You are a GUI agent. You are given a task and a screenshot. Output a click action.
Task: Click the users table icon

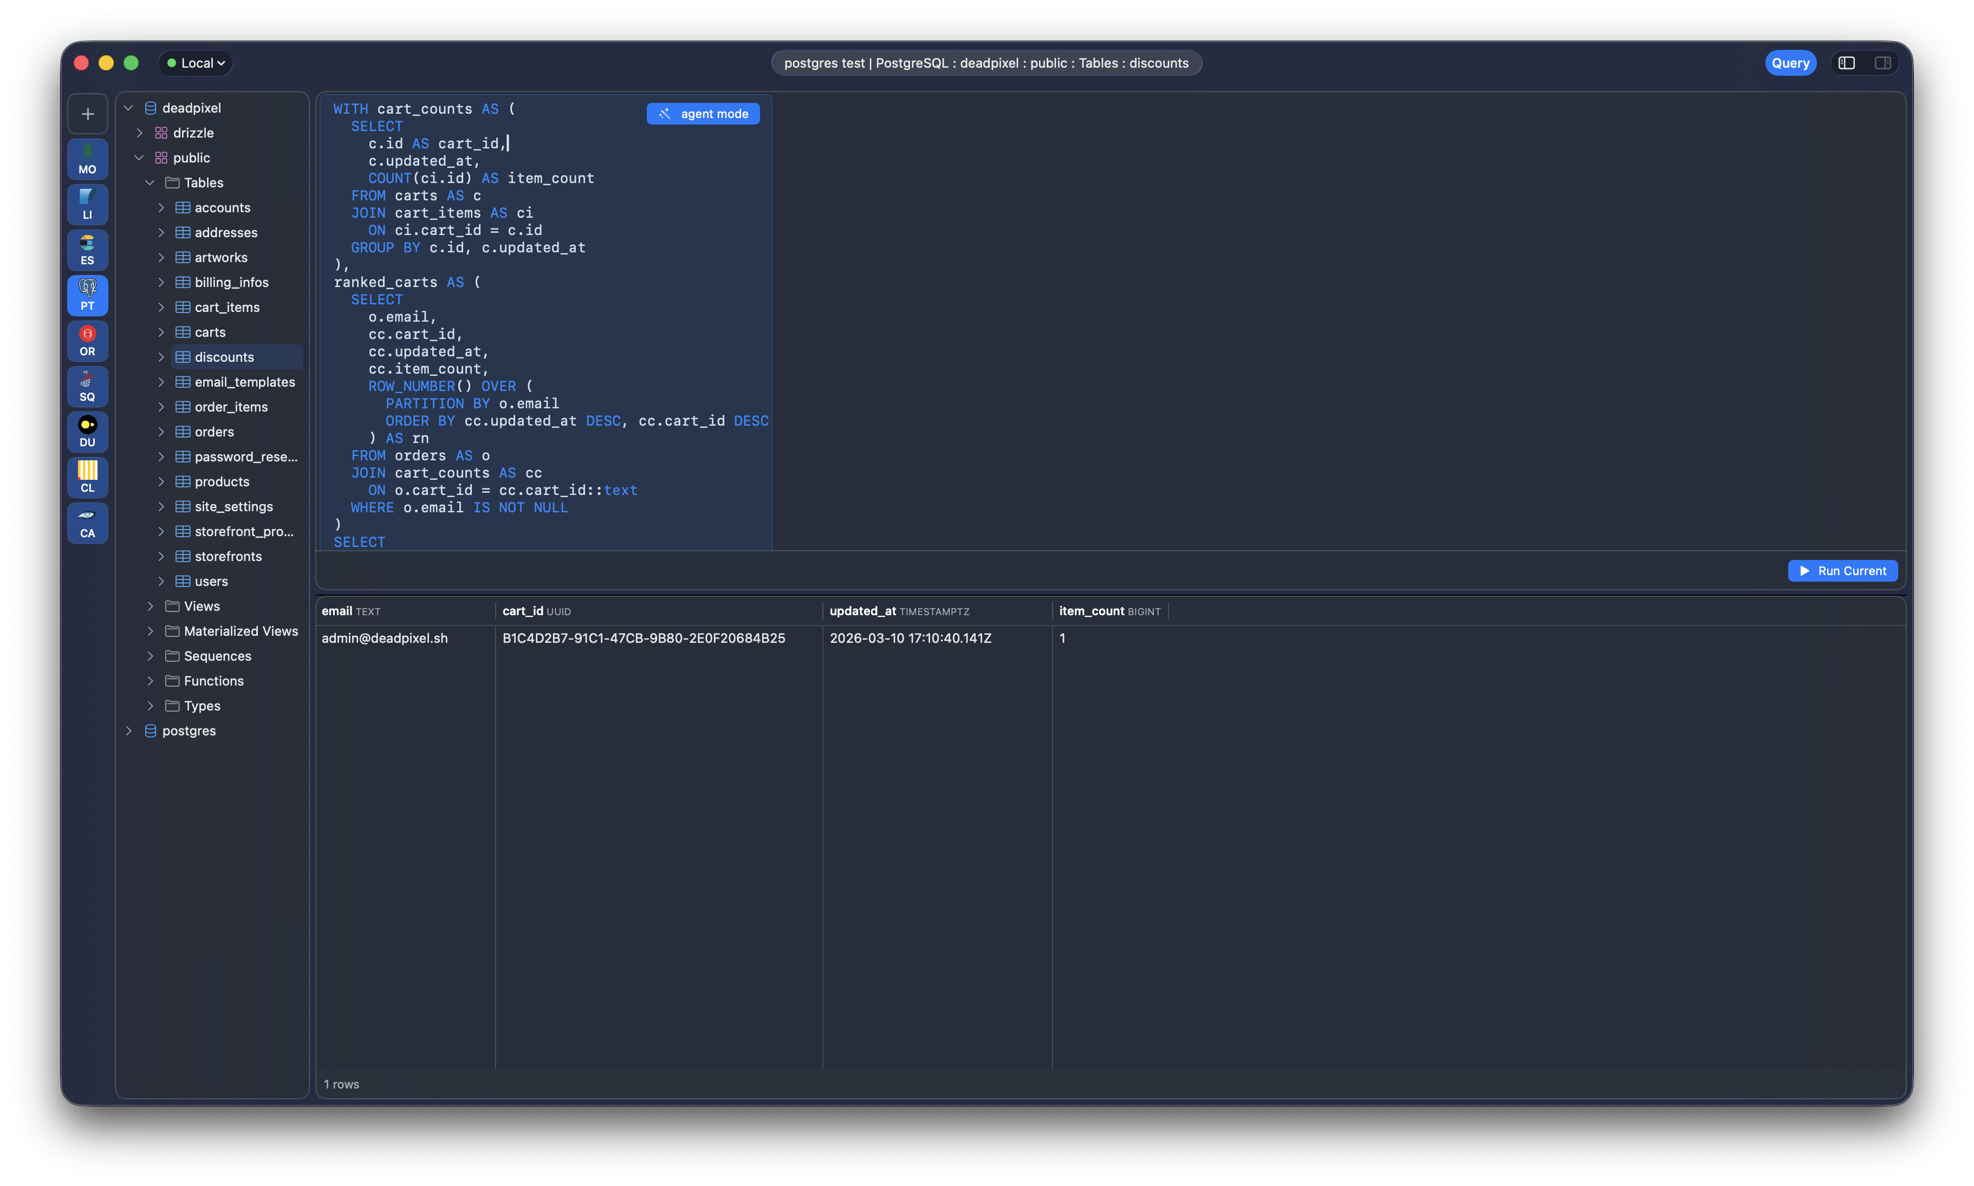pyautogui.click(x=183, y=581)
